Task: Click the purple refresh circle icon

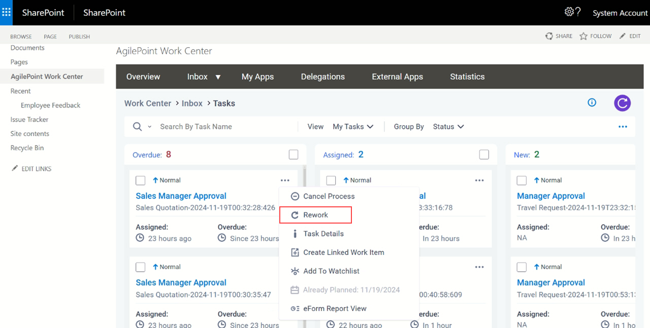Action: 622,103
